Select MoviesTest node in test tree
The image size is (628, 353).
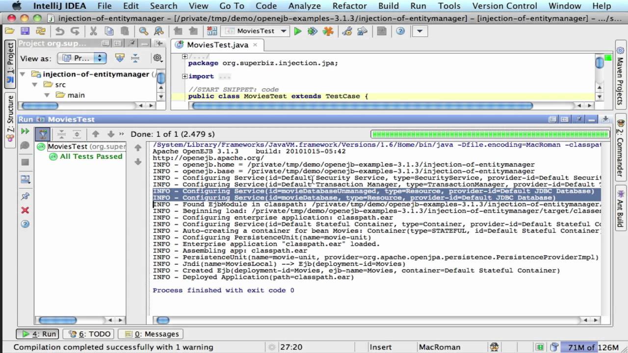[x=81, y=146]
